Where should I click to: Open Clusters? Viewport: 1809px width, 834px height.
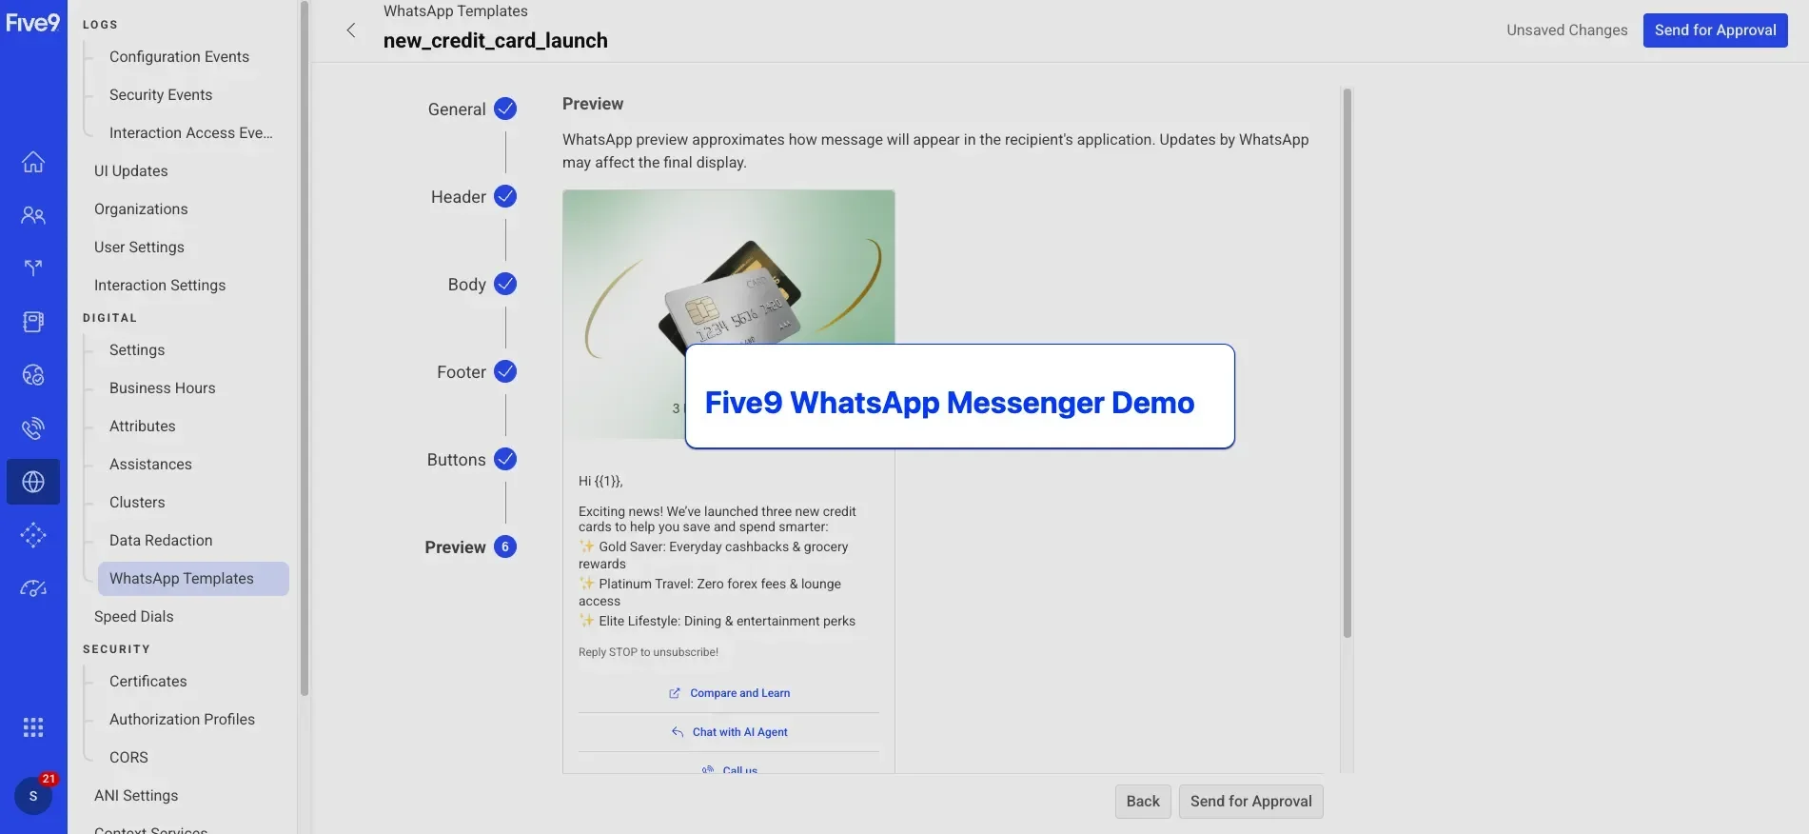click(x=137, y=503)
